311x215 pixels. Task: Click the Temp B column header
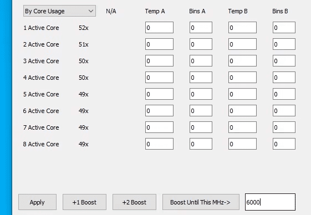coord(238,11)
